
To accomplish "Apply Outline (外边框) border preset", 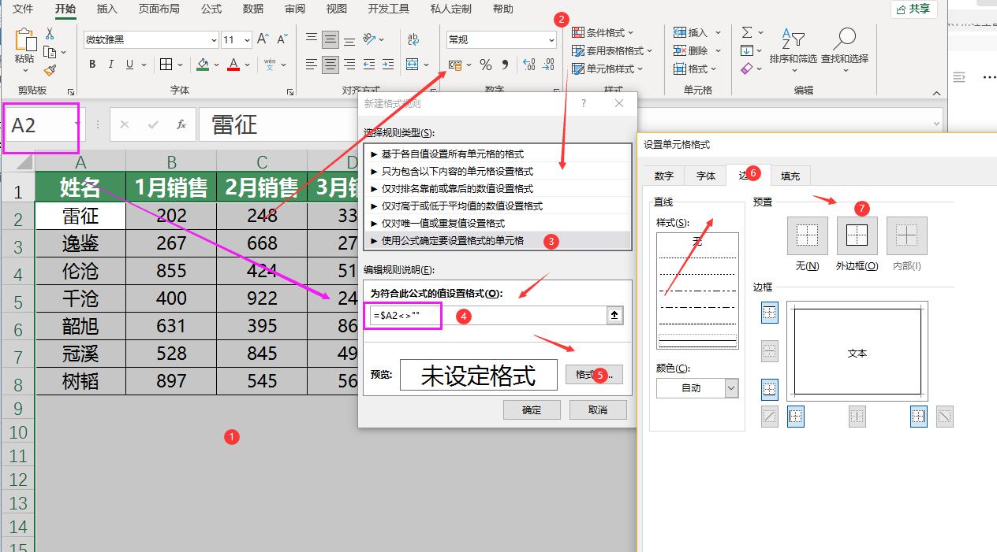I will [x=857, y=235].
